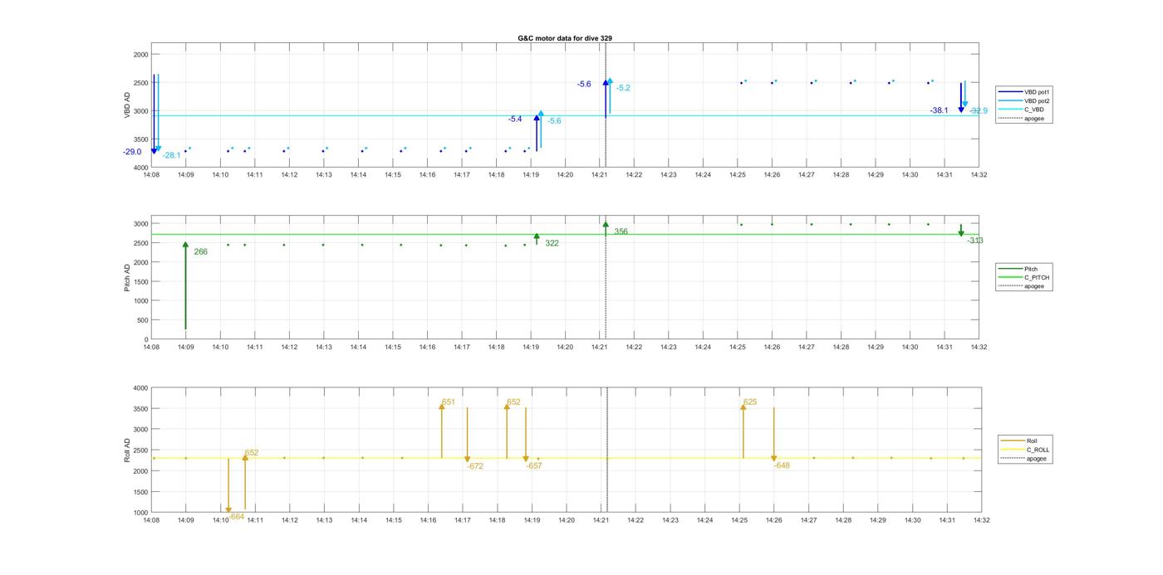The width and height of the screenshot is (1163, 575).
Task: Click the downward roll arrow labeled -664
Action: pos(228,486)
